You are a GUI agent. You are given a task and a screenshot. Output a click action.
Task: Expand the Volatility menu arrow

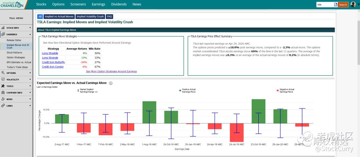coord(30,79)
